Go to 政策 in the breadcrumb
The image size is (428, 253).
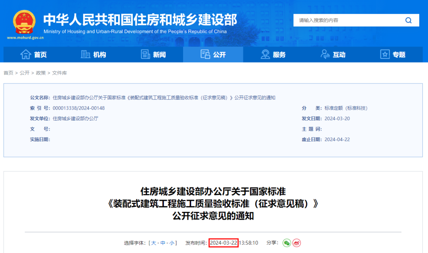click(41, 73)
